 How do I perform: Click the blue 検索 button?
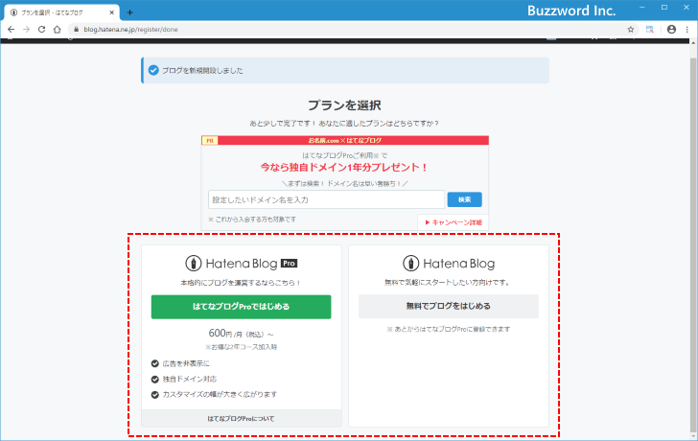[464, 199]
